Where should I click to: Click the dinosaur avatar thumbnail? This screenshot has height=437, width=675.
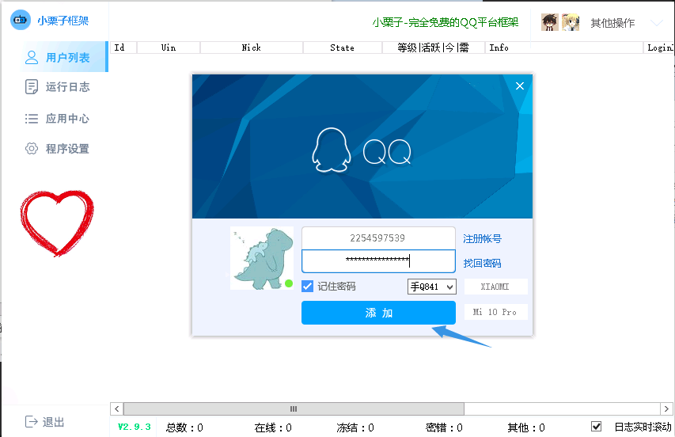(262, 258)
